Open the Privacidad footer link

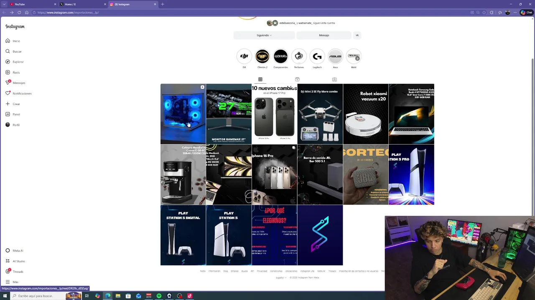point(262,271)
